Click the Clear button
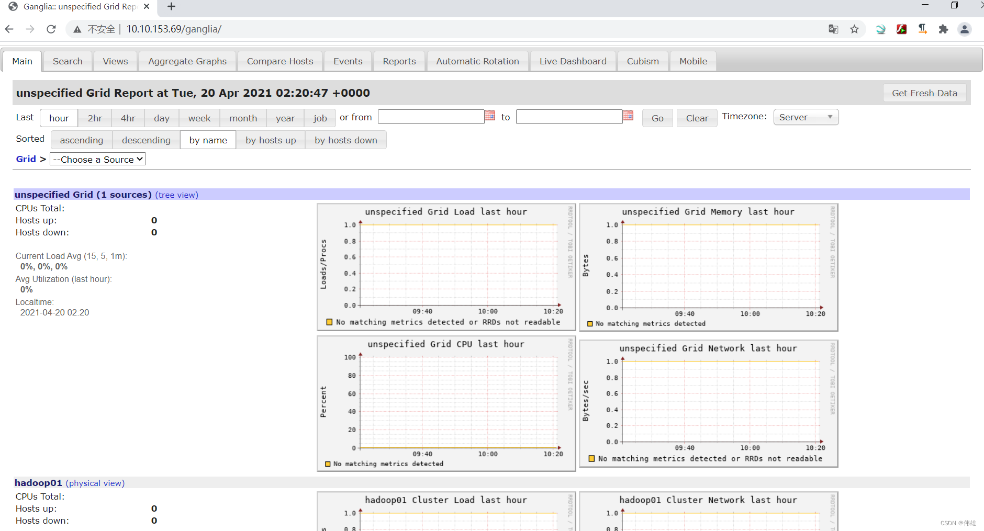Viewport: 984px width, 531px height. (x=697, y=118)
